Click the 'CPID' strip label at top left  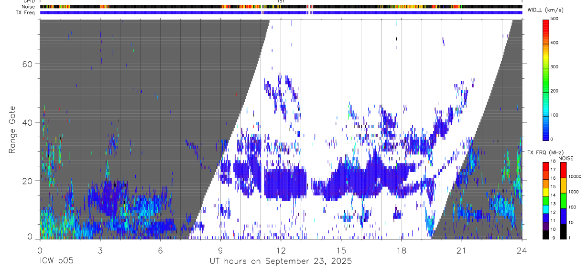coord(29,1)
